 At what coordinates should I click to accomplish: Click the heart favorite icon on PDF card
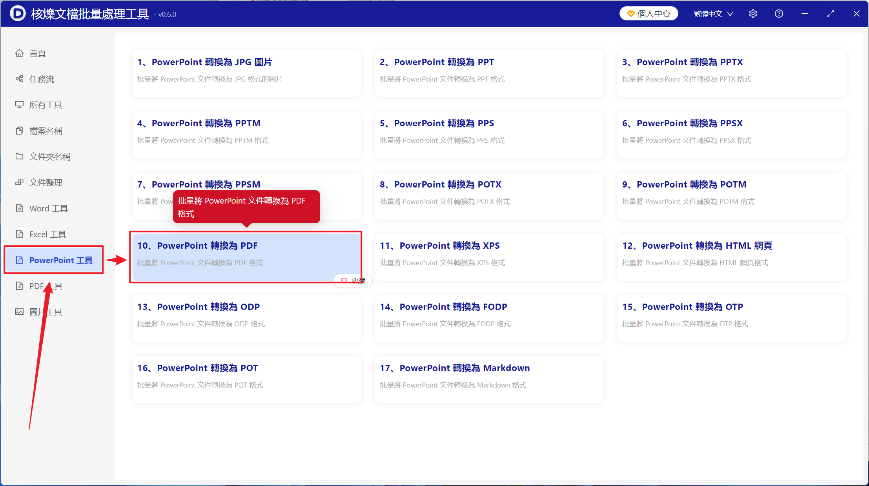click(x=344, y=280)
